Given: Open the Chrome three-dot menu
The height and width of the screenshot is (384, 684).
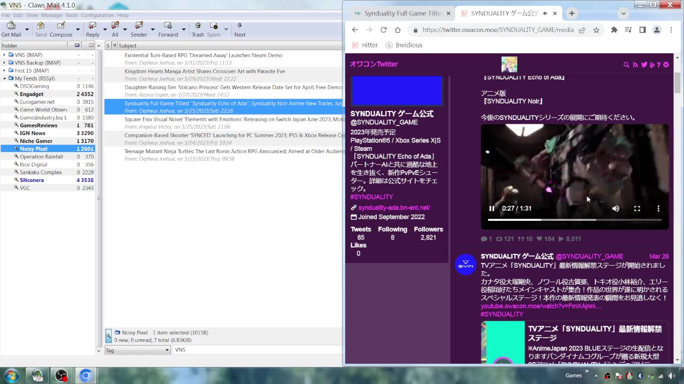Looking at the screenshot, I should [x=671, y=30].
